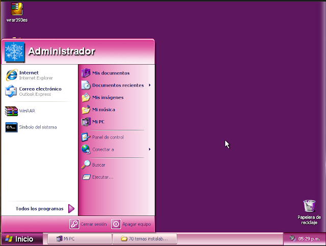Click the Documentos recientes clock icon
The image size is (326, 246).
point(86,85)
